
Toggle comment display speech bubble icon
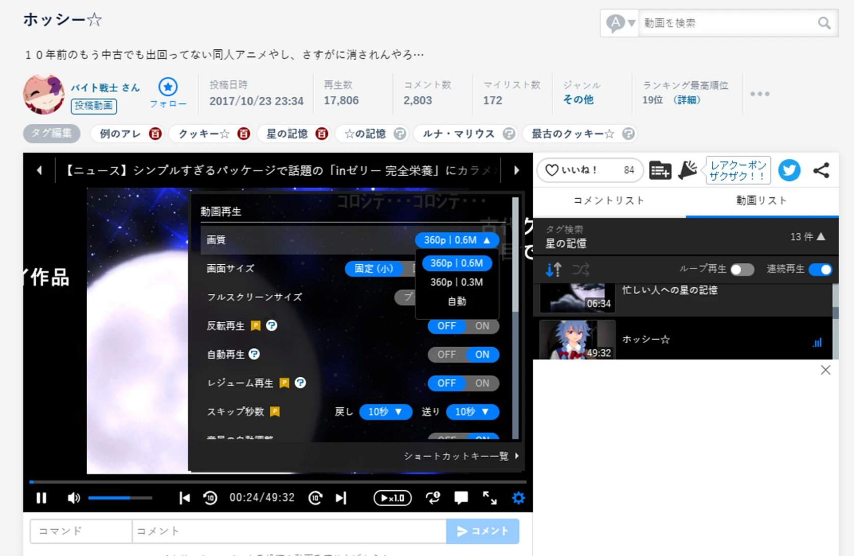pos(461,497)
